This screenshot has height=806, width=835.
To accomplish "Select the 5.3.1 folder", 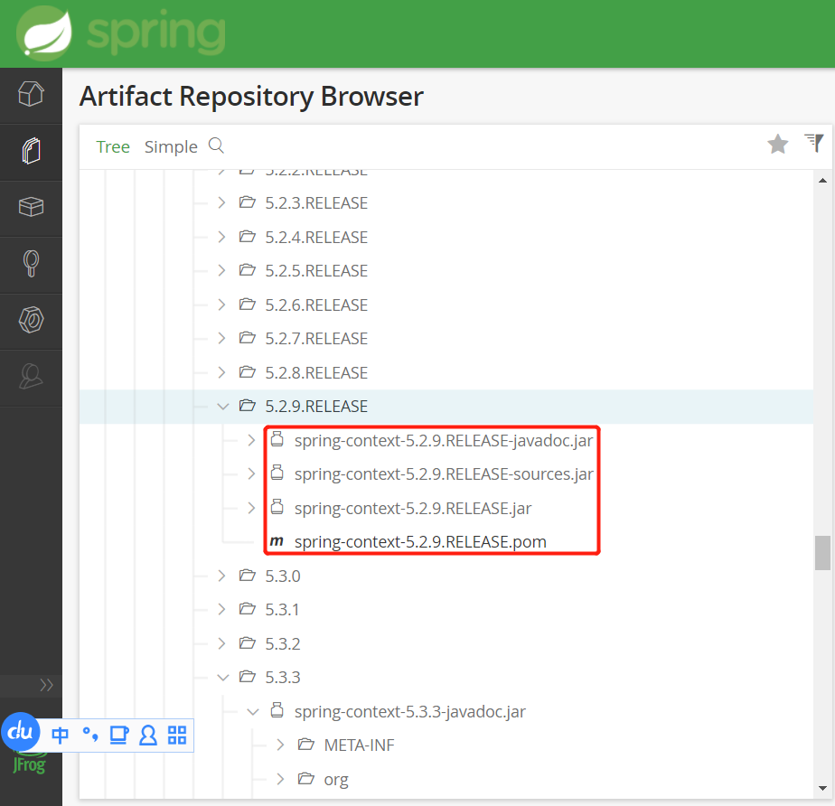I will 282,610.
